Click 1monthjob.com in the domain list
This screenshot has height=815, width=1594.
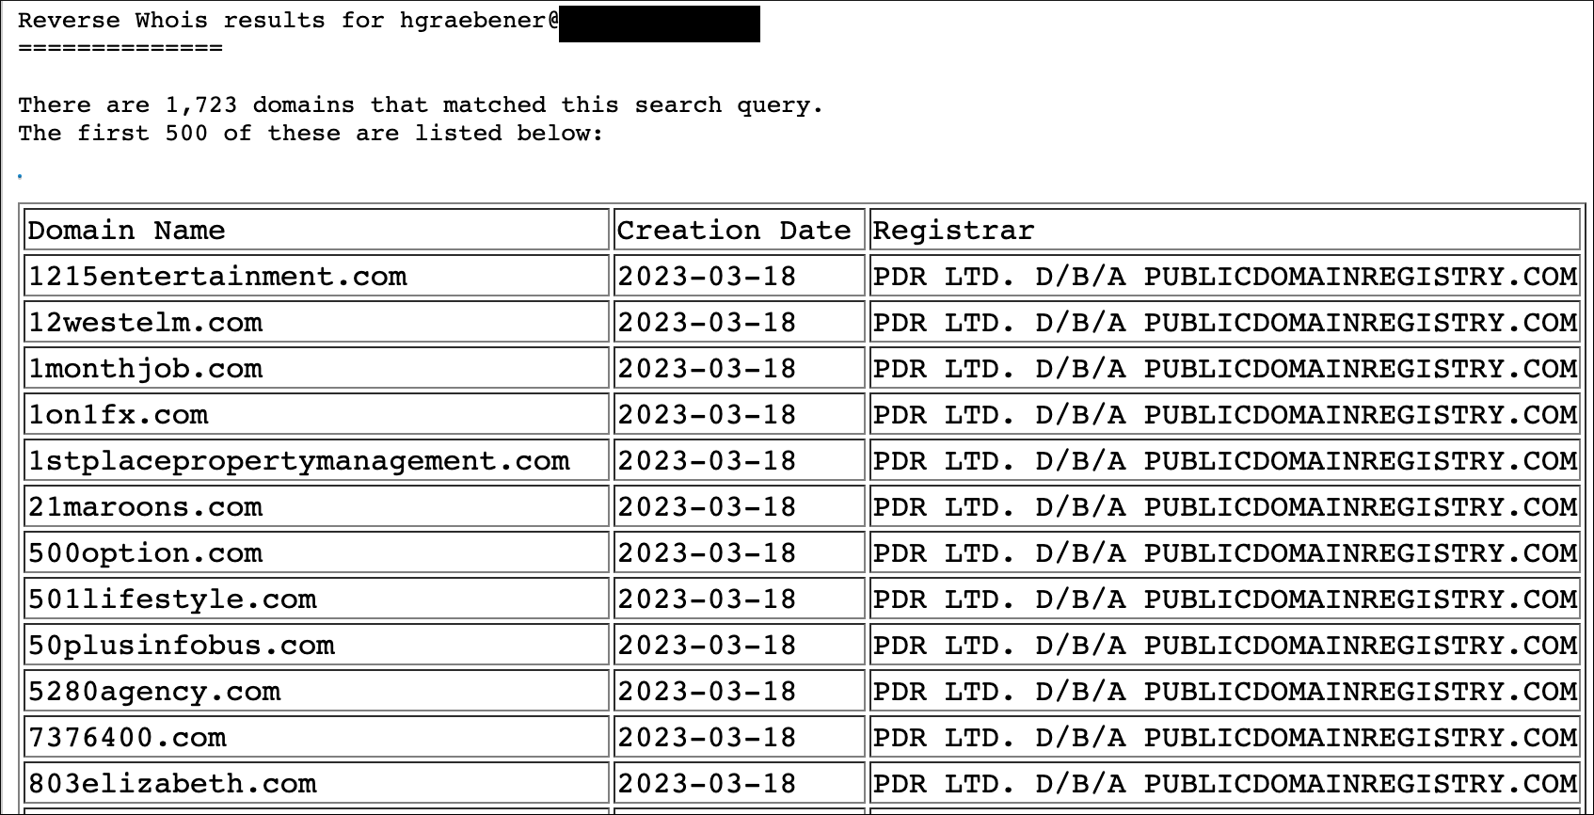click(145, 369)
